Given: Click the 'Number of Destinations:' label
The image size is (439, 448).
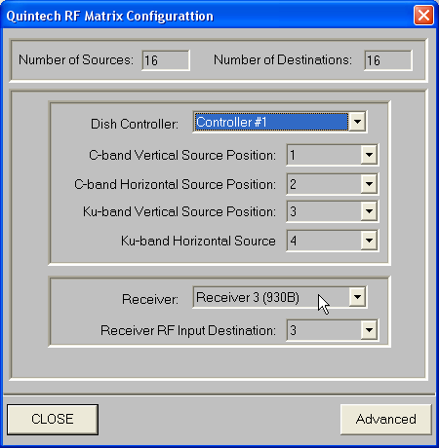Looking at the screenshot, I should pos(283,60).
